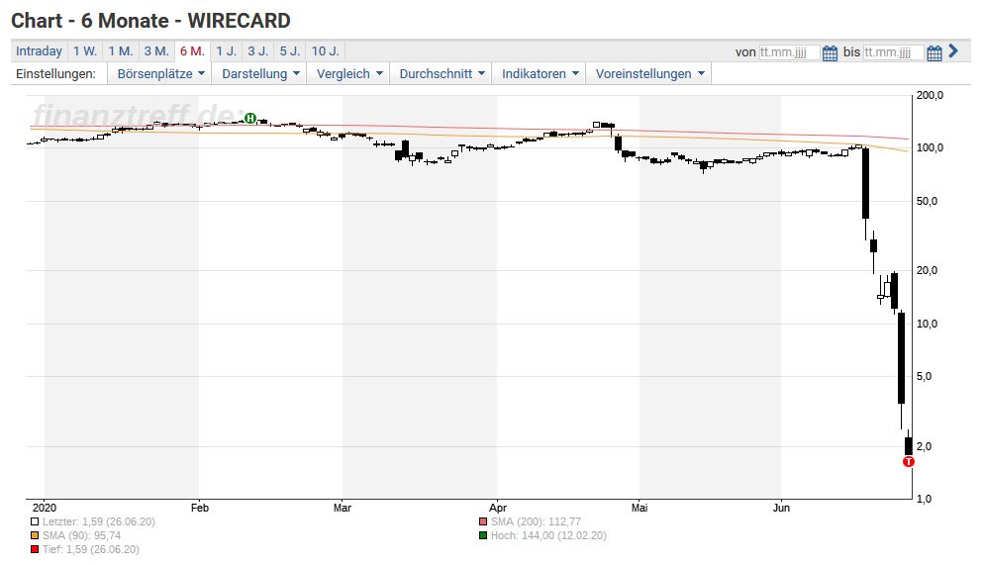Switch to the Intraday timeframe tab
This screenshot has height=565, width=983.
coord(39,51)
